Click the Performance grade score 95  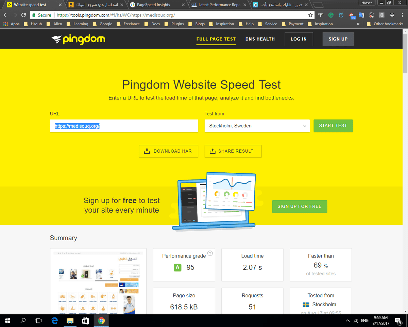coord(190,267)
